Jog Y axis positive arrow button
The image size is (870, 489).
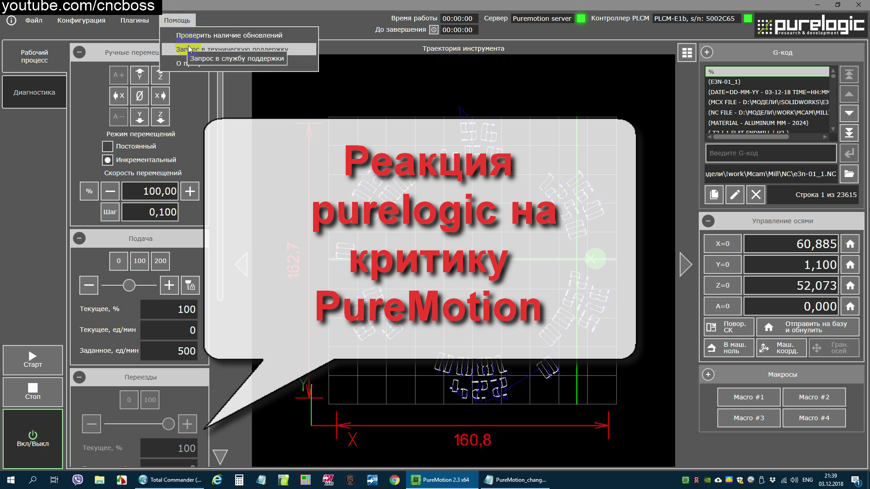click(x=140, y=74)
